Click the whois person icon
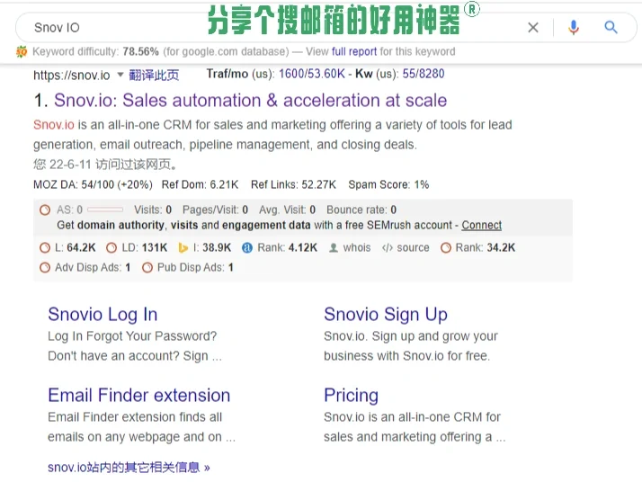 coord(334,248)
